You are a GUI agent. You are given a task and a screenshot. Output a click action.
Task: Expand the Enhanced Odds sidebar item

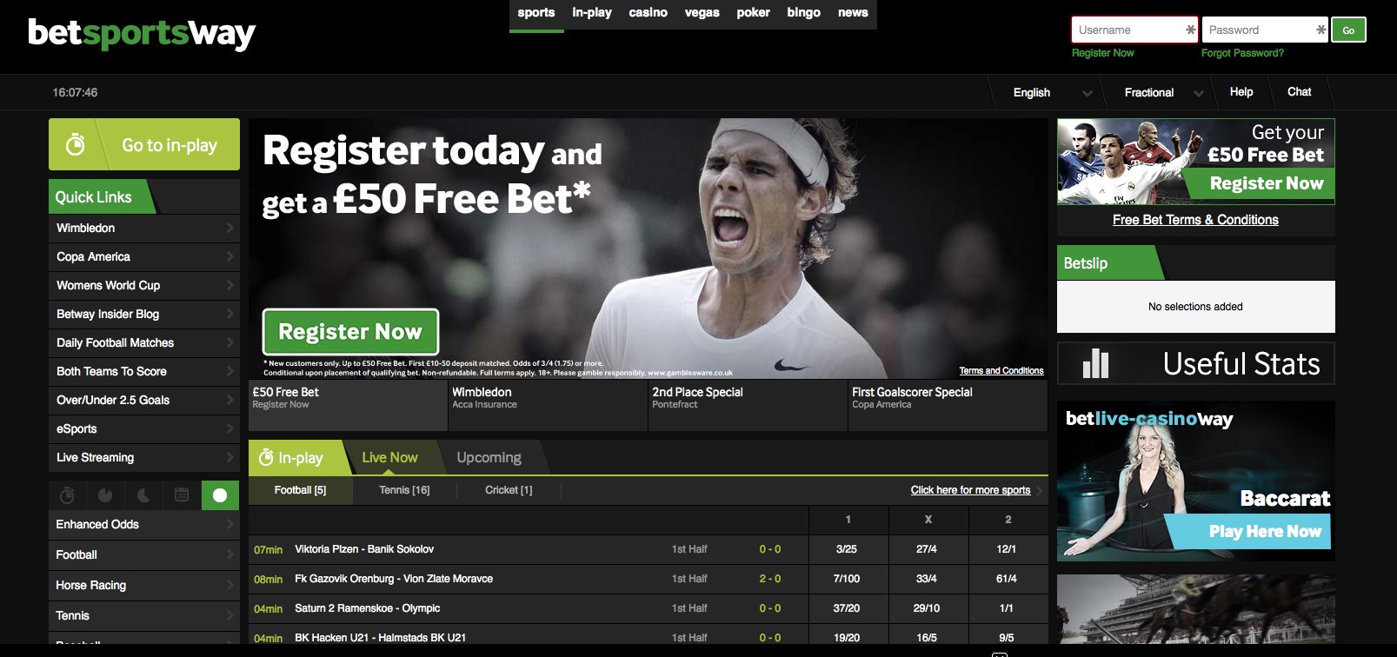(x=144, y=524)
